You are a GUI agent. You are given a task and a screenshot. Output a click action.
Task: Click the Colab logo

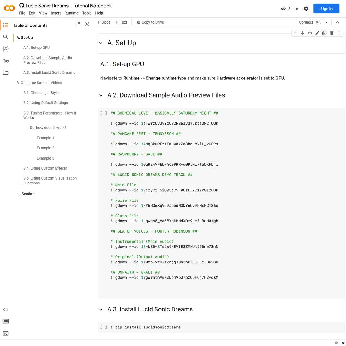click(9, 8)
